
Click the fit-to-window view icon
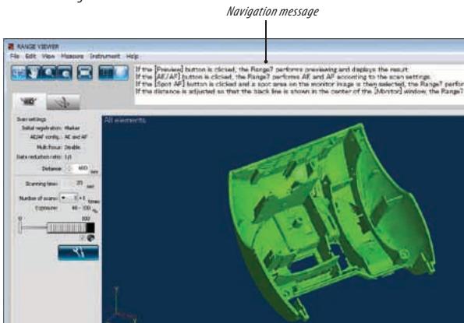85,72
